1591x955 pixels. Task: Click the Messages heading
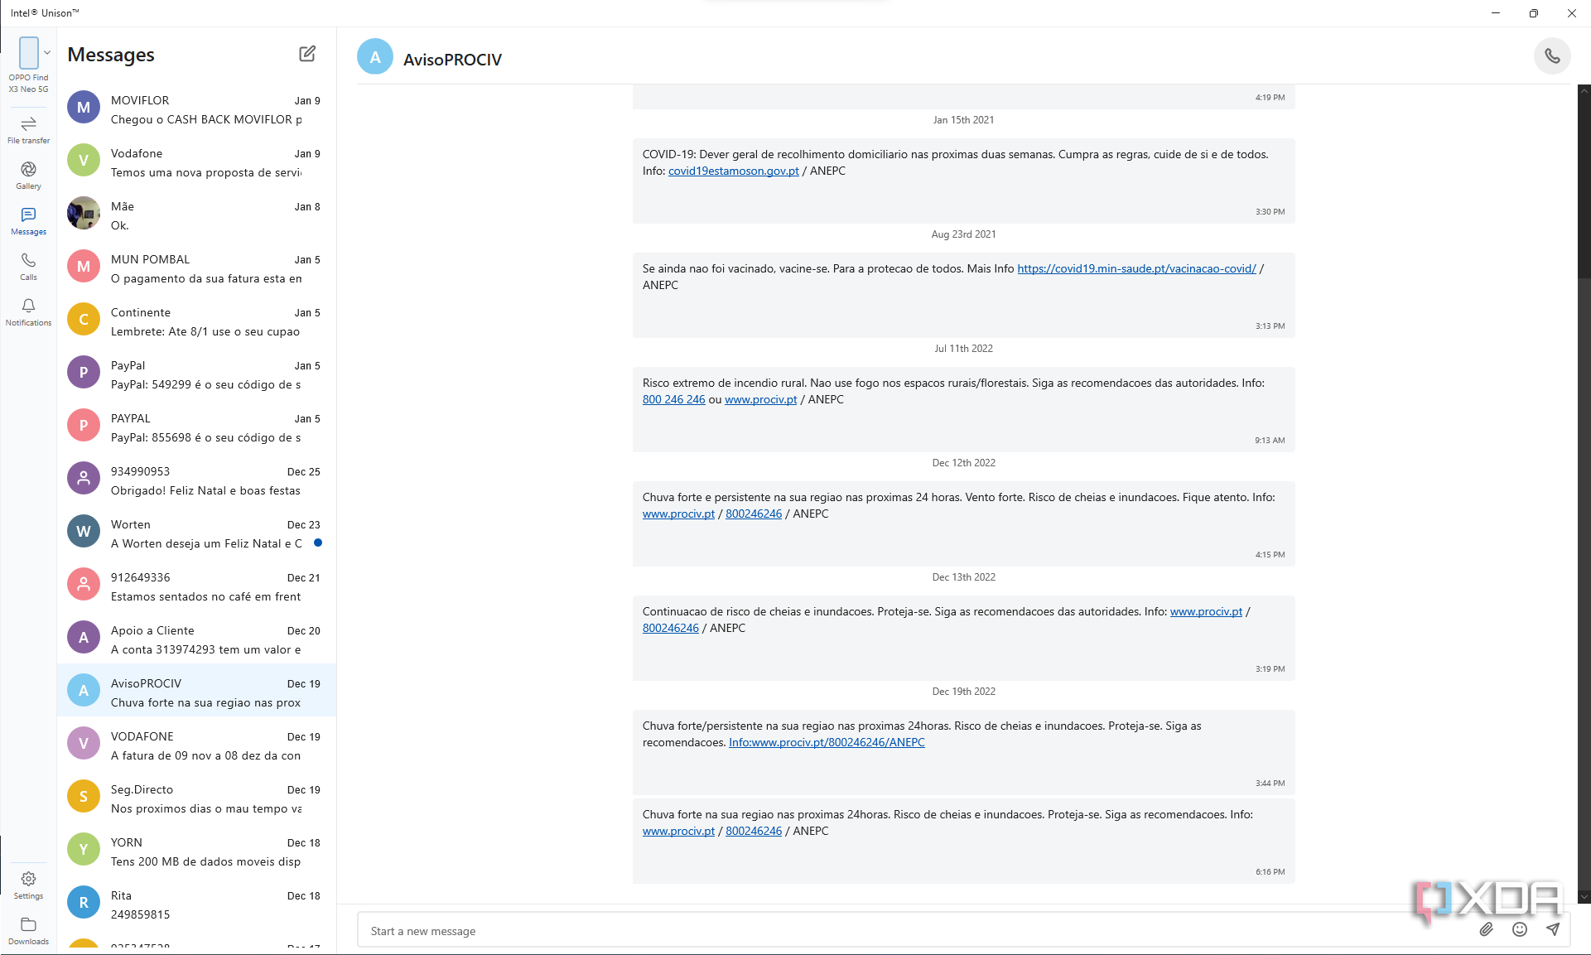coord(111,55)
